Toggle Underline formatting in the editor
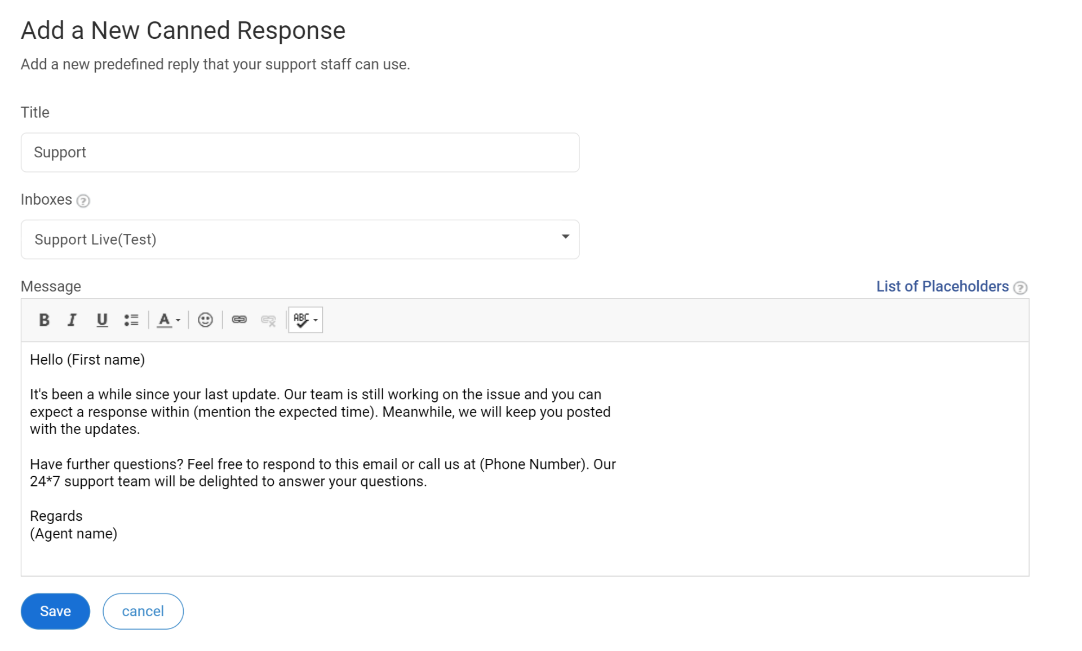Viewport: 1082px width, 651px height. [x=101, y=320]
